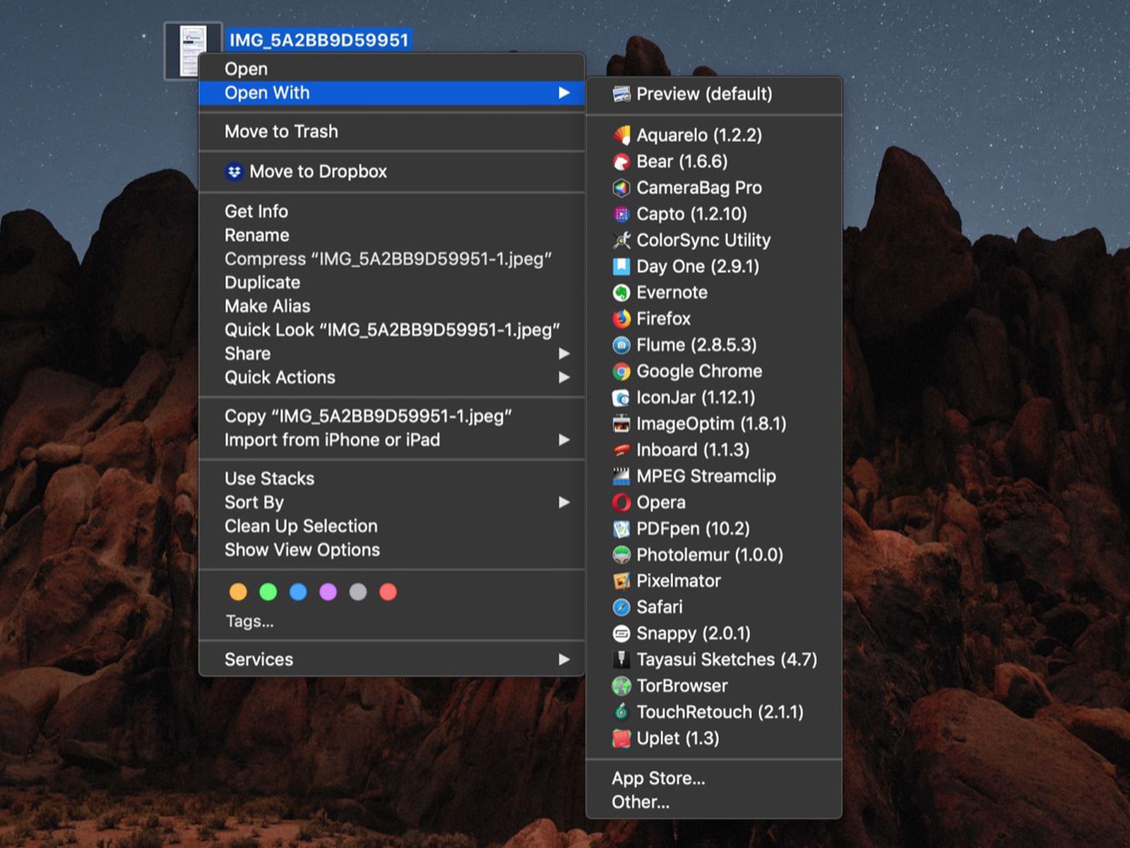This screenshot has height=848, width=1130.
Task: Click the Capto app icon
Action: (621, 214)
